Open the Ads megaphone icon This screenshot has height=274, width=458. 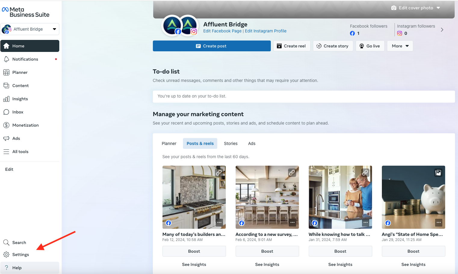coord(6,138)
